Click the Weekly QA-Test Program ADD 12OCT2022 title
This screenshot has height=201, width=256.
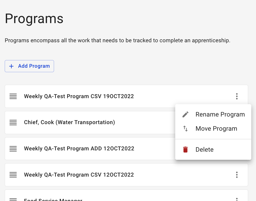[79, 149]
